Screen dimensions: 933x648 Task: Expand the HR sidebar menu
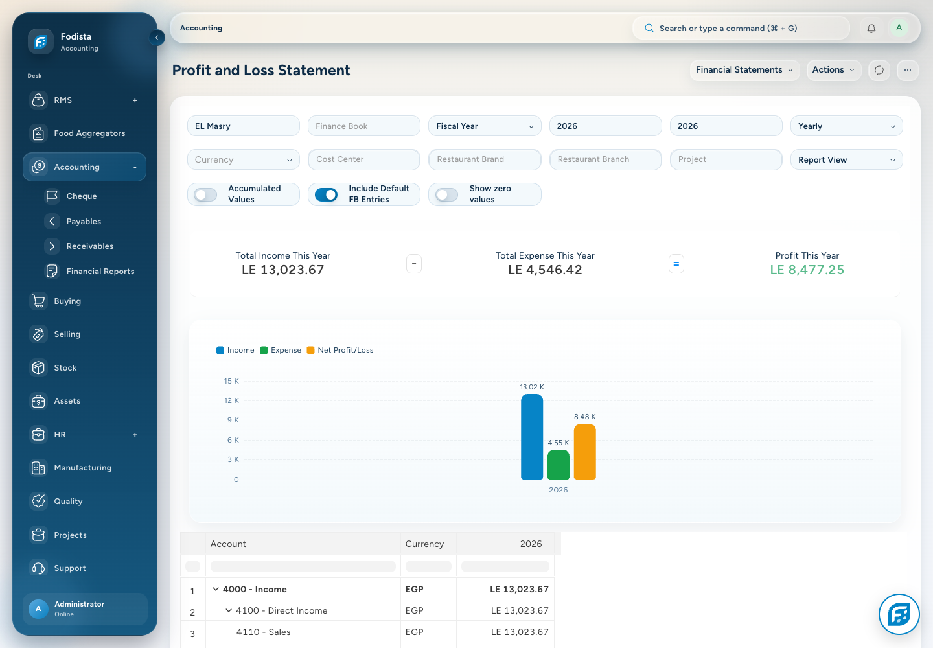(135, 435)
